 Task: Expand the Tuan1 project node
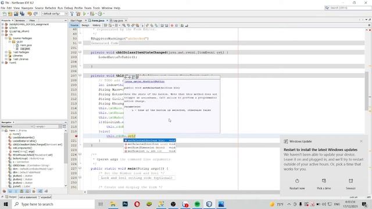3,63
